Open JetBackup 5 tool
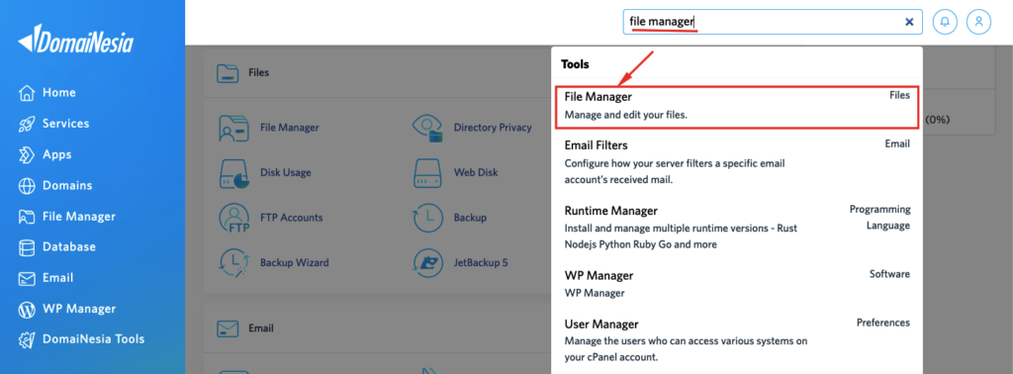The image size is (1013, 374). click(x=461, y=263)
